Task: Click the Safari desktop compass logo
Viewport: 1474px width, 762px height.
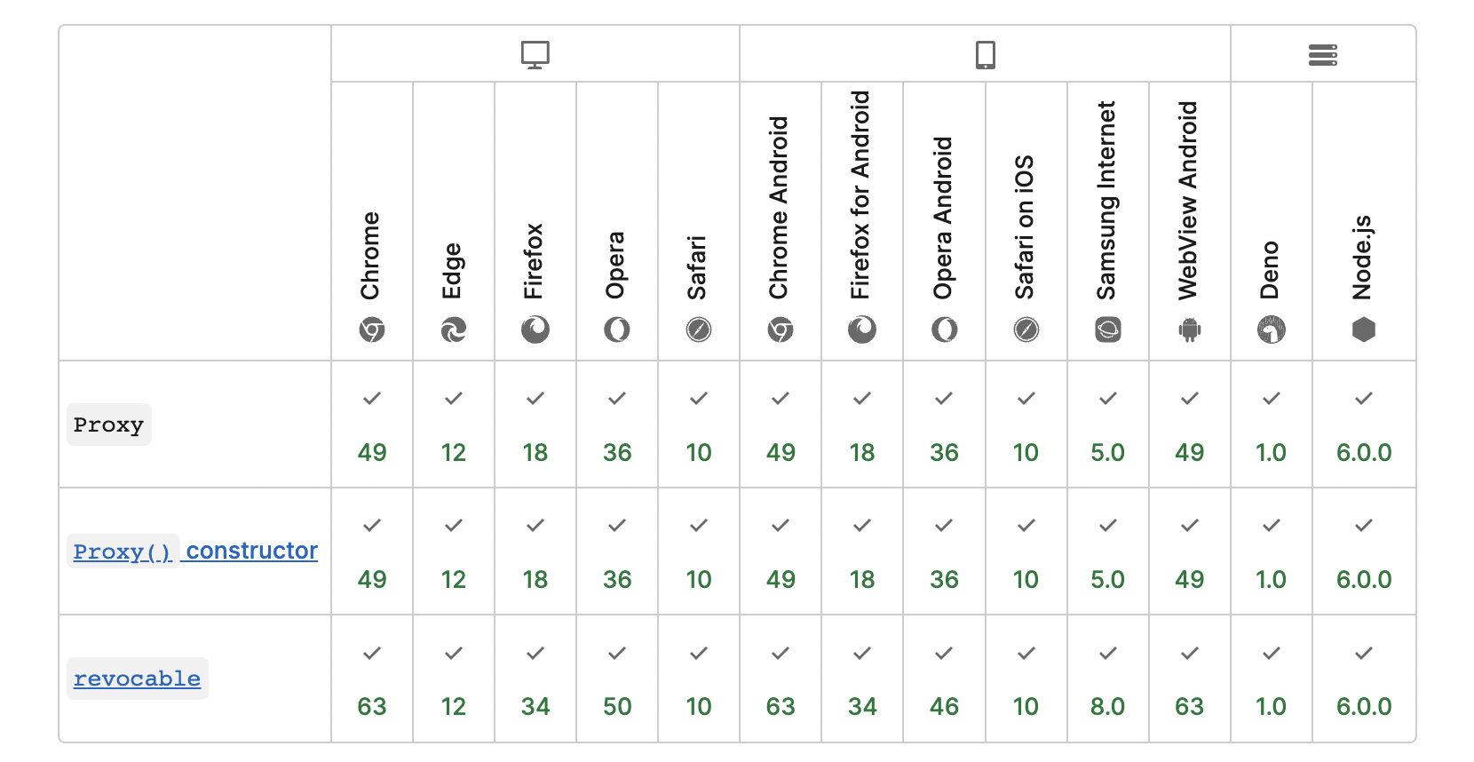Action: tap(699, 330)
